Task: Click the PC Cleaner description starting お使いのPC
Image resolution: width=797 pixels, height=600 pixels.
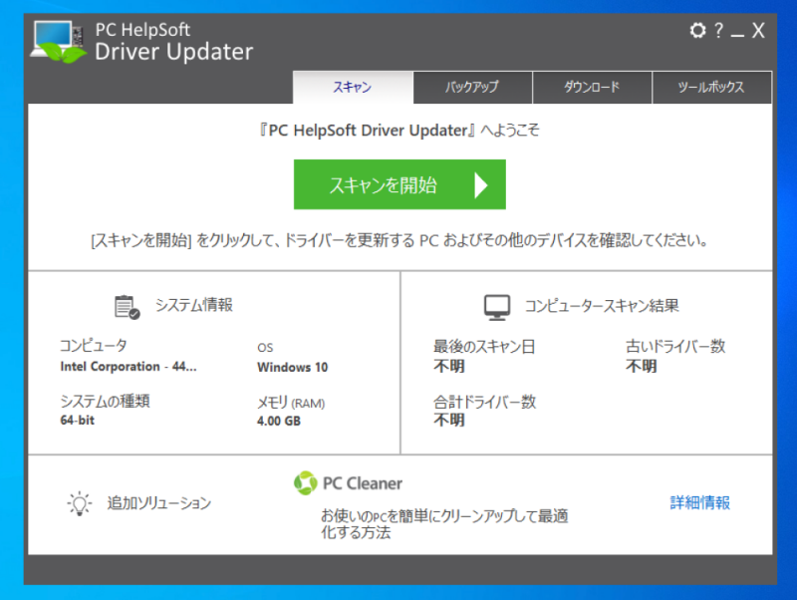Action: 444,524
